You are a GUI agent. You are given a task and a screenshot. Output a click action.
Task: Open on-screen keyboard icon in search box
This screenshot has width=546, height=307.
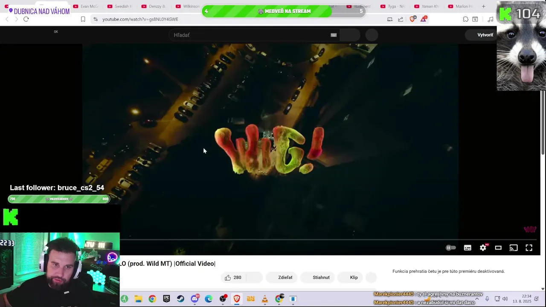pyautogui.click(x=334, y=35)
